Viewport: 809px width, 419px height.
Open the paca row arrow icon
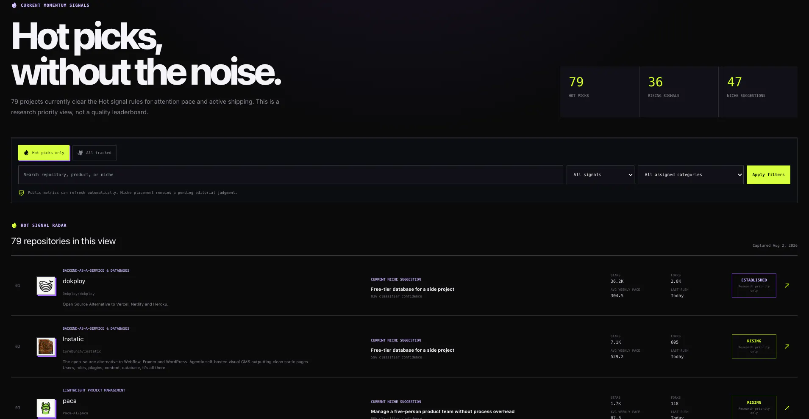[787, 408]
